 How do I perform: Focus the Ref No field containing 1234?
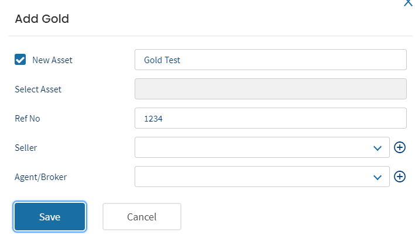(x=270, y=118)
